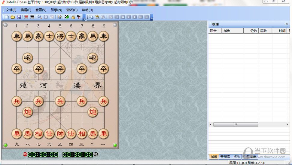Switch to the 招法 tab

point(237,157)
